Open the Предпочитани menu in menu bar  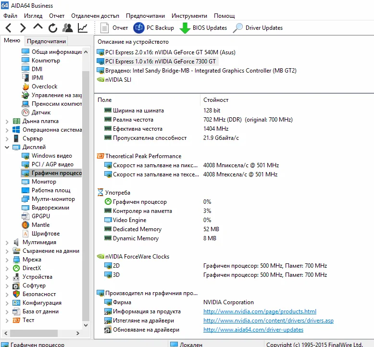145,16
